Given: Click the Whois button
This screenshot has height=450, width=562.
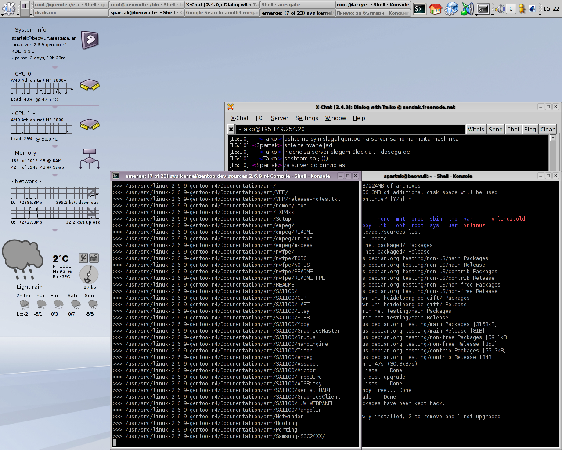Looking at the screenshot, I should [x=476, y=129].
